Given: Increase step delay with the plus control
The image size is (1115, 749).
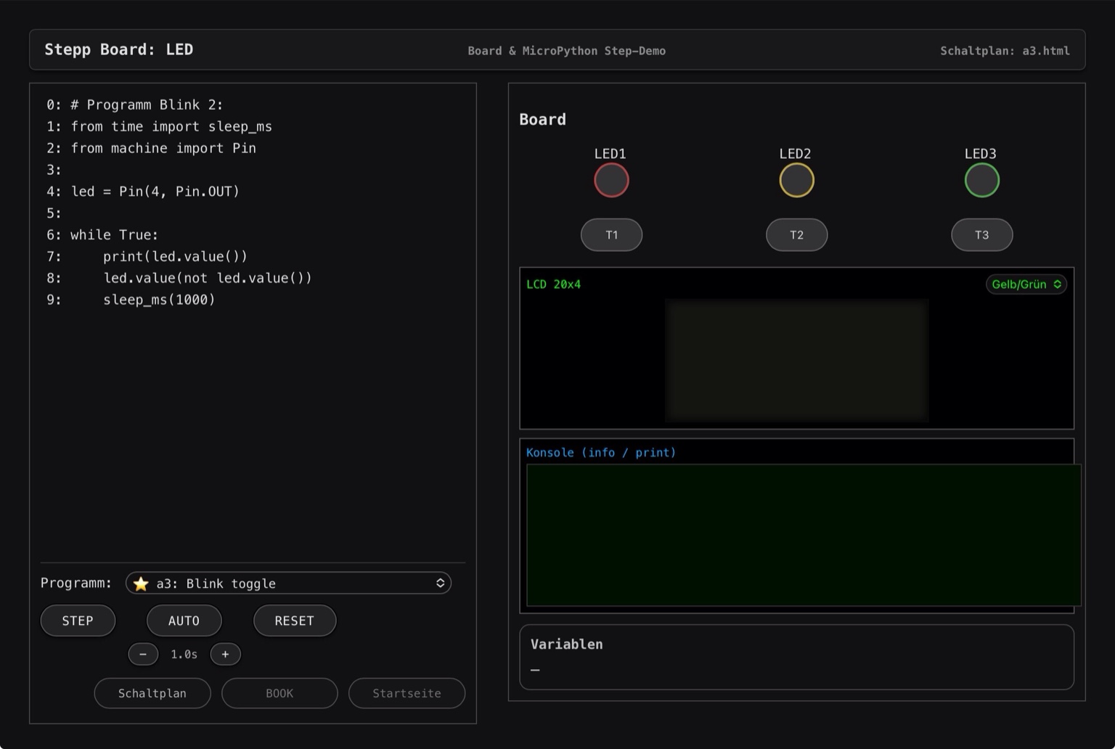Looking at the screenshot, I should 225,654.
